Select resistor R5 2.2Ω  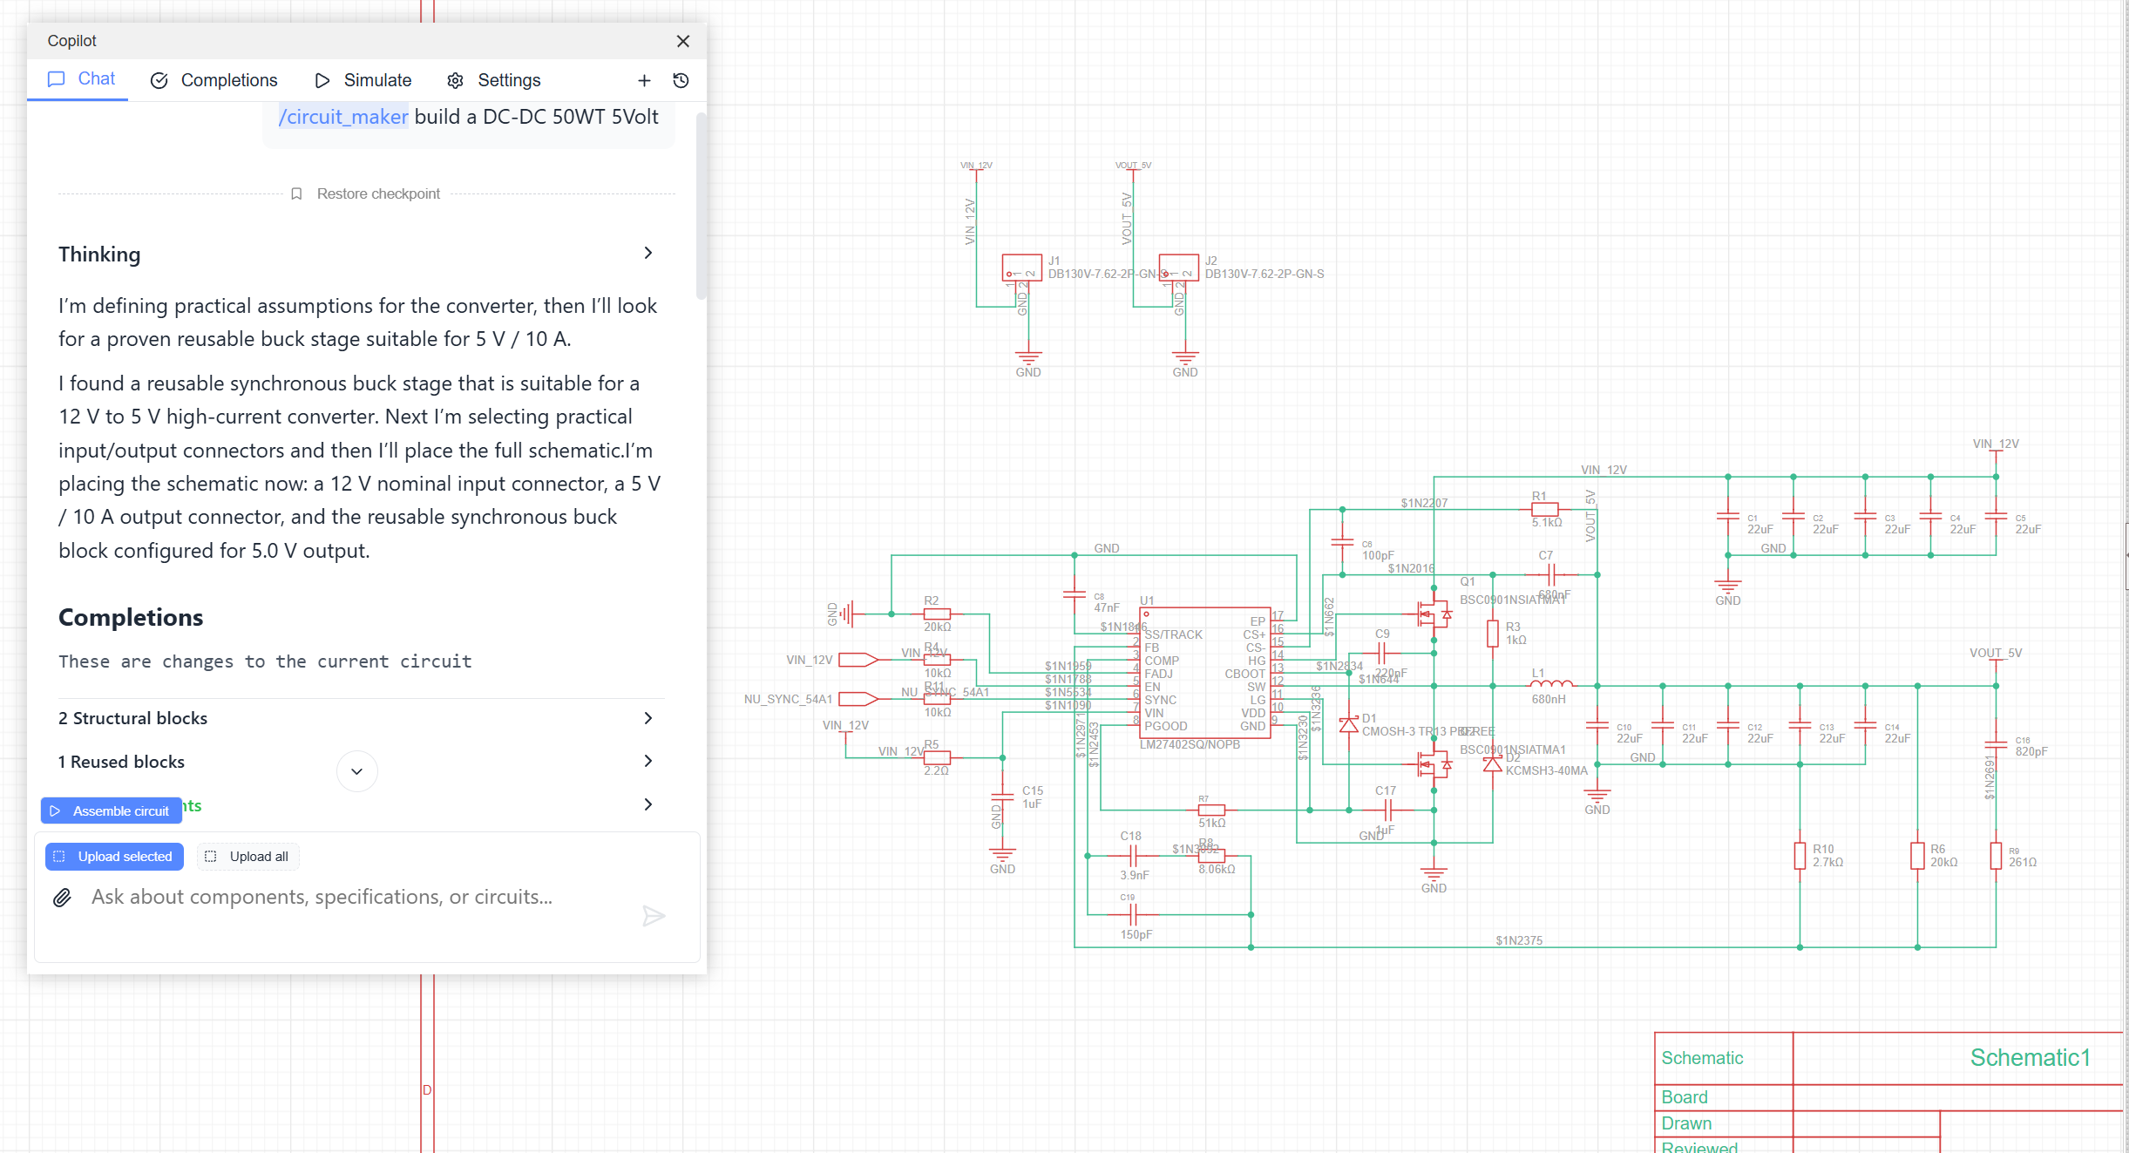pyautogui.click(x=937, y=757)
